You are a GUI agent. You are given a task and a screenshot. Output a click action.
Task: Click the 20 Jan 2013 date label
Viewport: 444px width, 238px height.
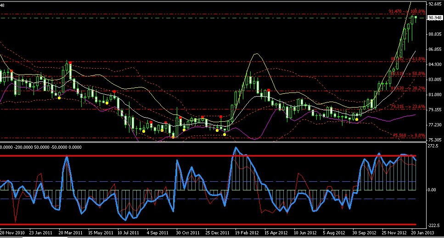(422, 233)
